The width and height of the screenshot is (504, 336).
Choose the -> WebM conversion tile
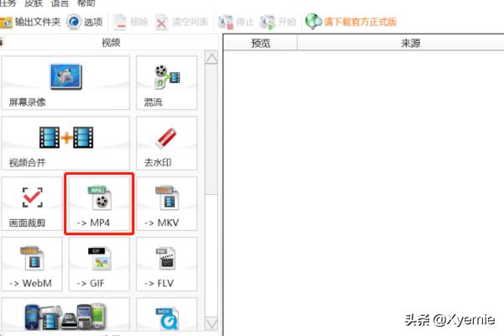(30, 265)
